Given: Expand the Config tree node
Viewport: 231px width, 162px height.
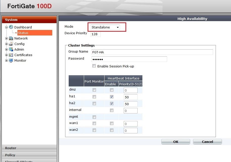Looking at the screenshot, I should click(x=6, y=44).
